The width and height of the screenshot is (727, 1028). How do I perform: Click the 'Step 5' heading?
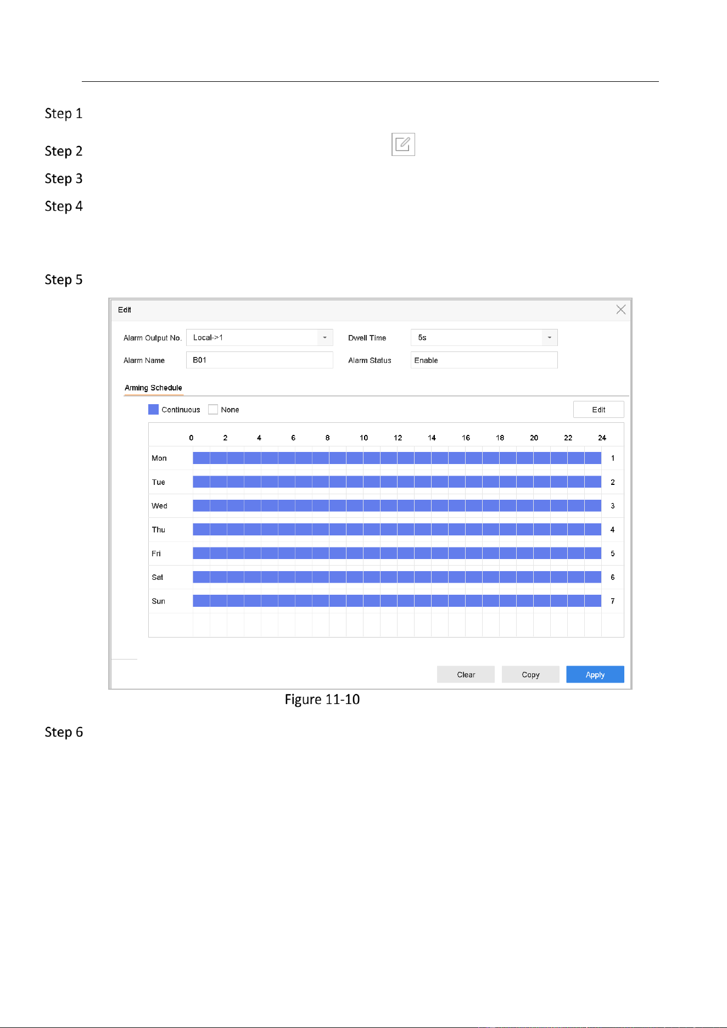click(x=64, y=280)
